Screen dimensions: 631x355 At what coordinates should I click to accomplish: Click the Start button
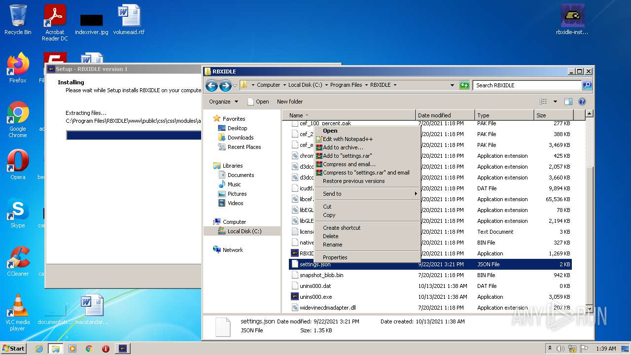tap(14, 349)
